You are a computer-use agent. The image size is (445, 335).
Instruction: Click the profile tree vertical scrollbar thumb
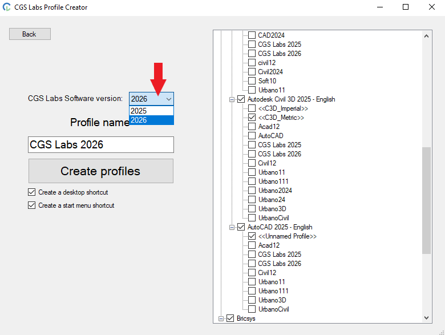click(426, 200)
